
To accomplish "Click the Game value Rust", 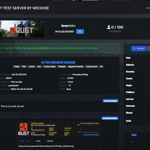I will coord(69,89).
